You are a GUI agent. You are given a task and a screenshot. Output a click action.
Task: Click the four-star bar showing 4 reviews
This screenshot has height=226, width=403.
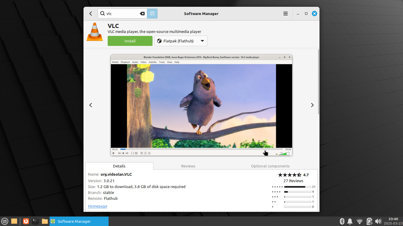click(297, 192)
